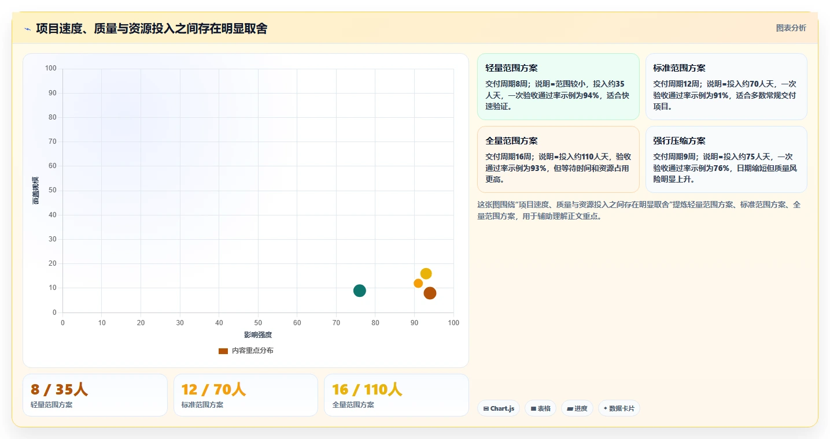
Task: Select the large yellow bubble near 93
Action: tap(426, 273)
